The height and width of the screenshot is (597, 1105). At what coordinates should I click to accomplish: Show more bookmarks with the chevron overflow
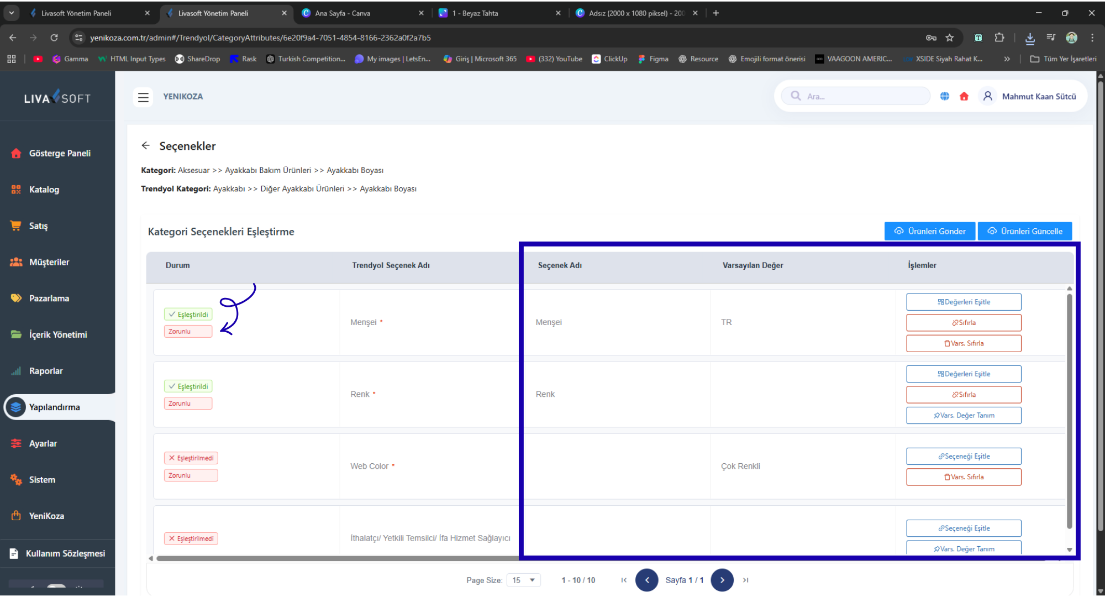(x=1007, y=59)
